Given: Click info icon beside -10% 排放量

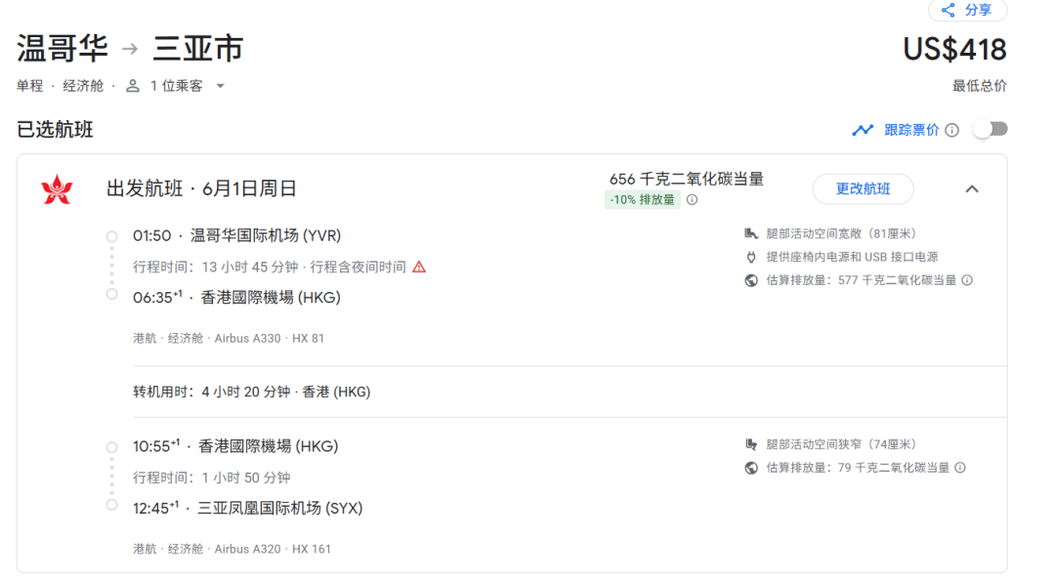Looking at the screenshot, I should point(692,200).
